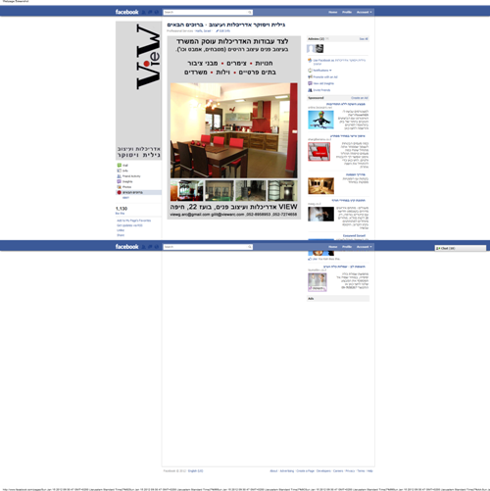Click Get updates via RSS
Screen dimensions: 490x491
129,225
